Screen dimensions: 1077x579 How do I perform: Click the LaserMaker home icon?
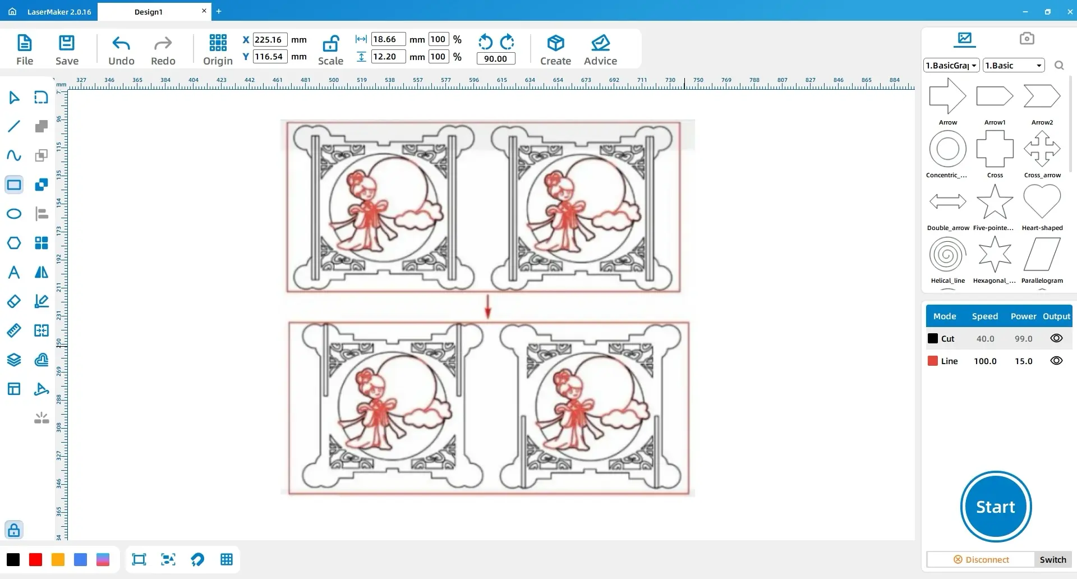pyautogui.click(x=12, y=11)
